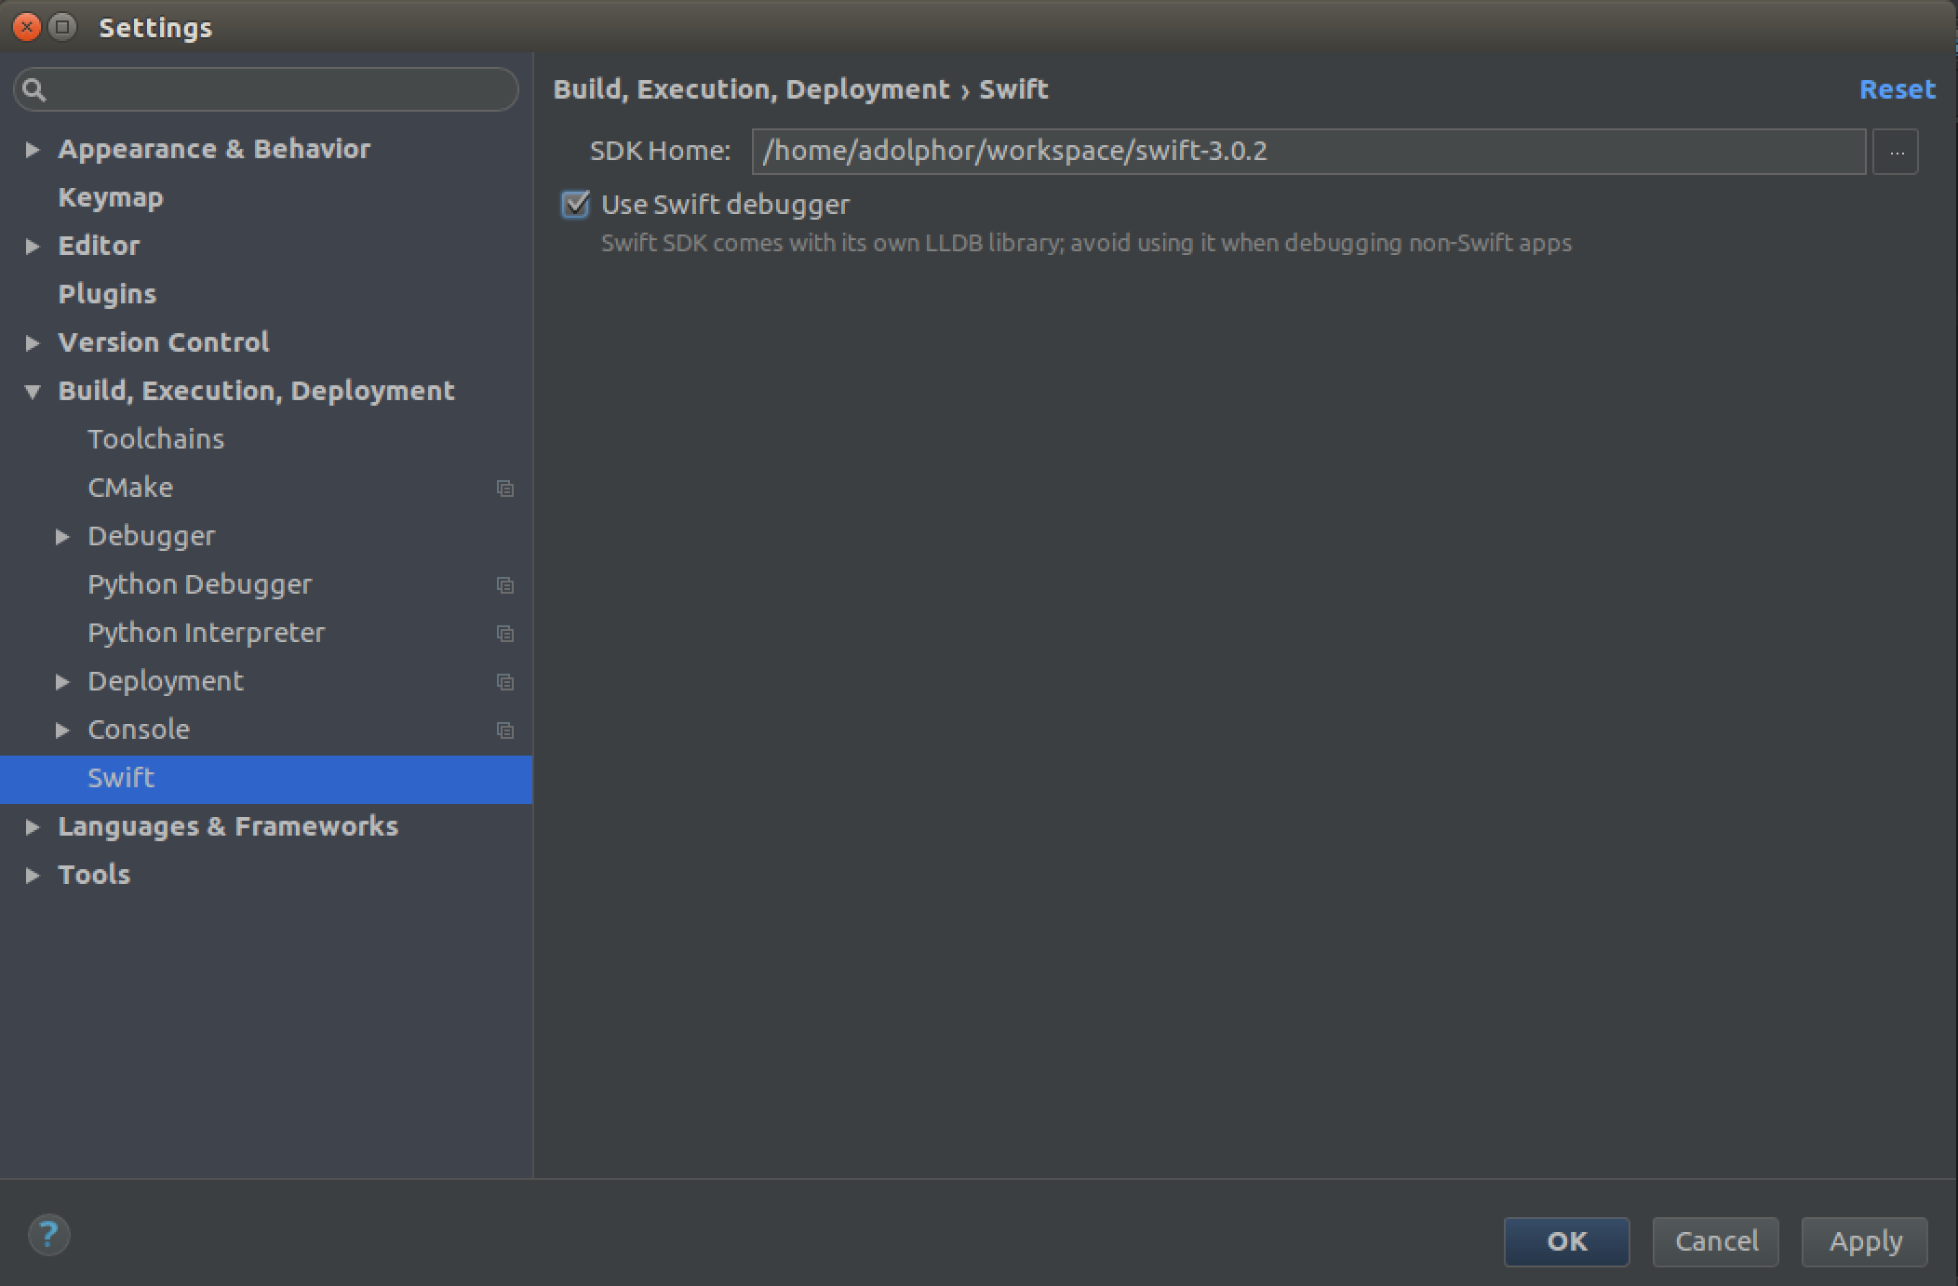Select Toolchains in the settings tree
This screenshot has width=1958, height=1286.
[x=156, y=439]
